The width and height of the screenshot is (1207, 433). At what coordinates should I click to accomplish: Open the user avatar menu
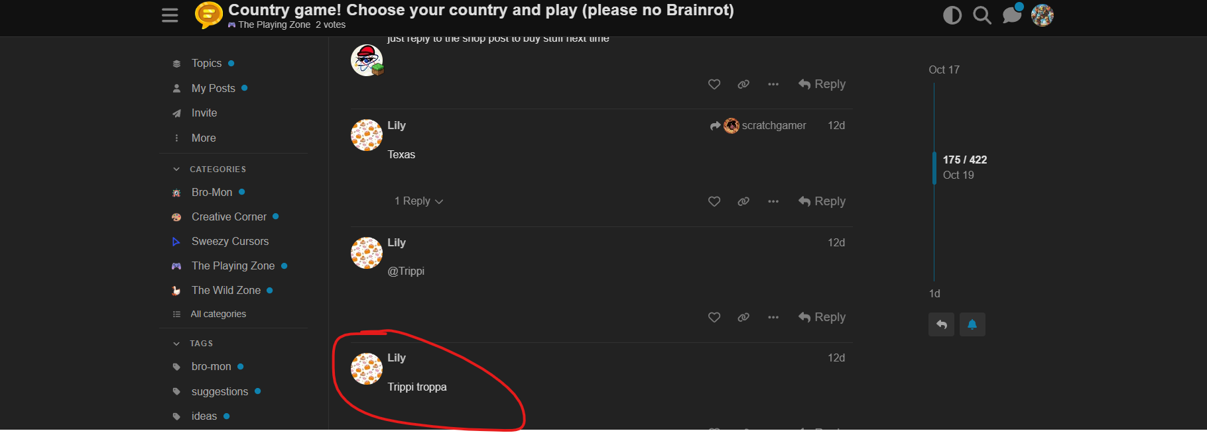tap(1043, 15)
